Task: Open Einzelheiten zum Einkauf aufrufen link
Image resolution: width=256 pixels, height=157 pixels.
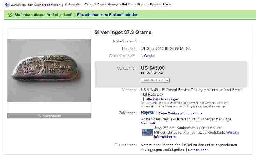Action: [108, 15]
